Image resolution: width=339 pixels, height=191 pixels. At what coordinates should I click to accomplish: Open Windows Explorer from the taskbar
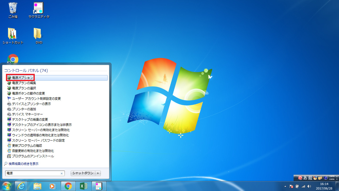(37, 186)
